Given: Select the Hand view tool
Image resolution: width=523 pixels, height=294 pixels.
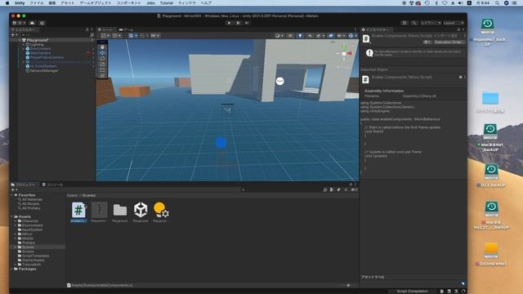Looking at the screenshot, I should 102,47.
